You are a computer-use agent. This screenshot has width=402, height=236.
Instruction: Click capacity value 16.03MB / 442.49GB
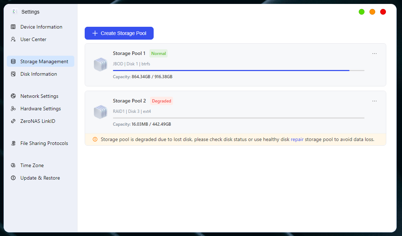tap(151, 124)
